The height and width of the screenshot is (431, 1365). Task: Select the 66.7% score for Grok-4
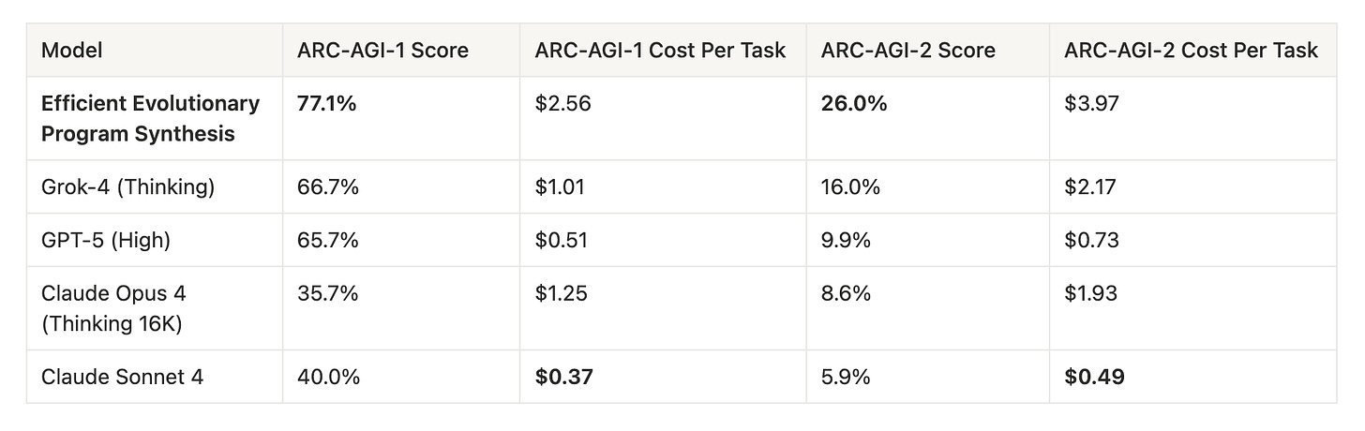pyautogui.click(x=401, y=186)
